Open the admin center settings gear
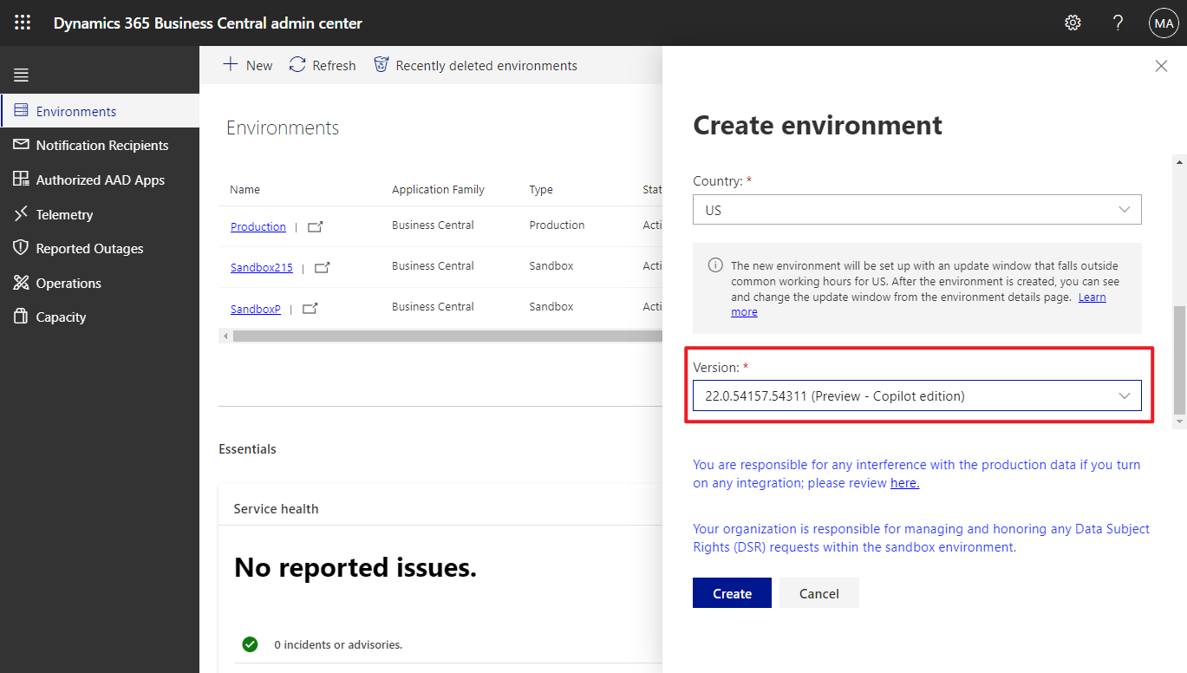This screenshot has width=1187, height=673. click(x=1073, y=23)
